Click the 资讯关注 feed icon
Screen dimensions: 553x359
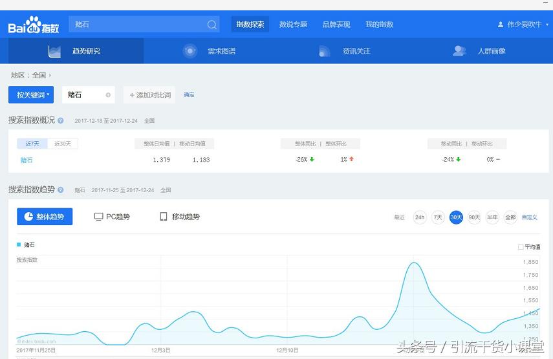click(x=324, y=51)
